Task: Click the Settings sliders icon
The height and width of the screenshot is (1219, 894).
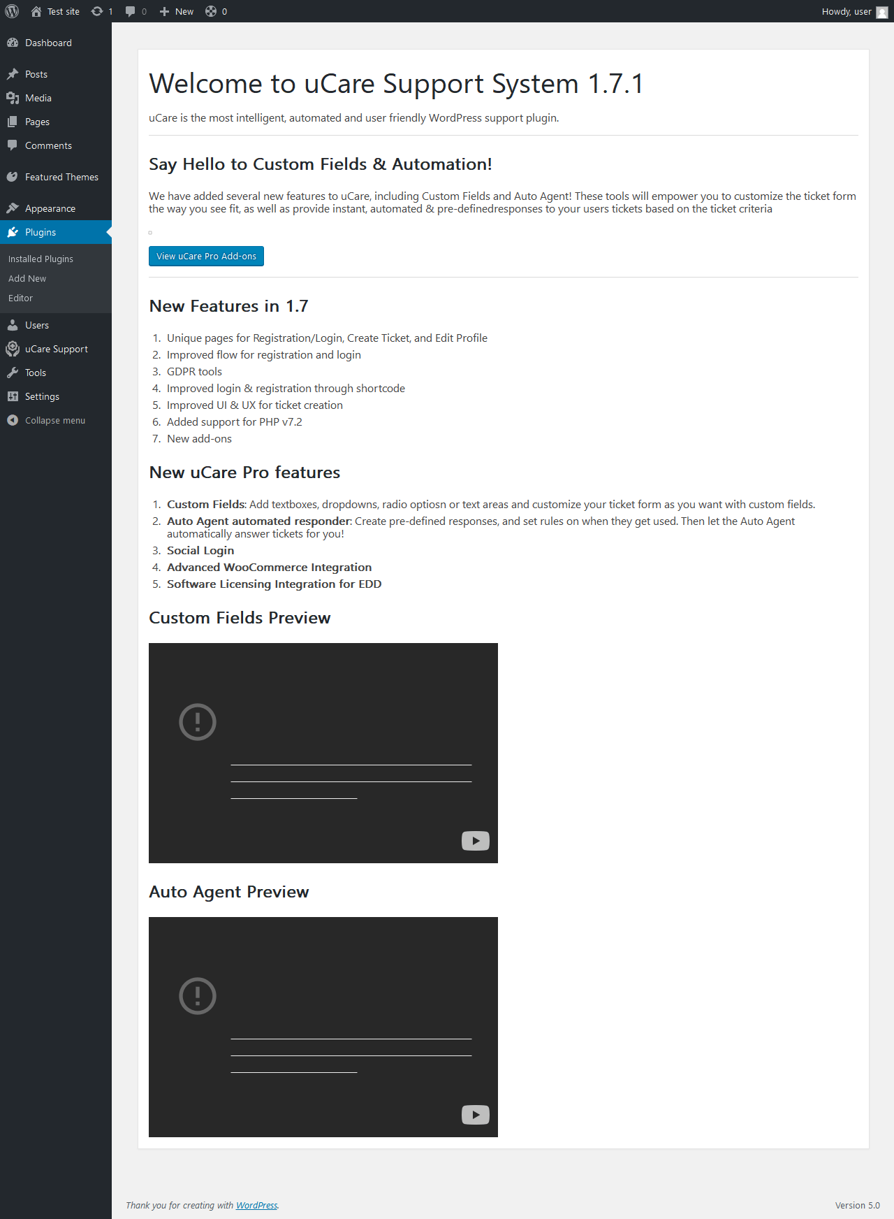Action: pos(13,396)
